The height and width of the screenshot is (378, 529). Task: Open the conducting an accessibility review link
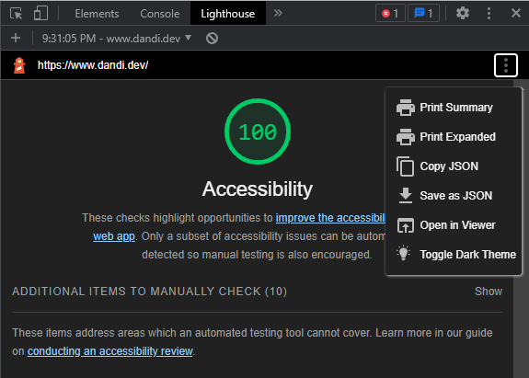(110, 351)
